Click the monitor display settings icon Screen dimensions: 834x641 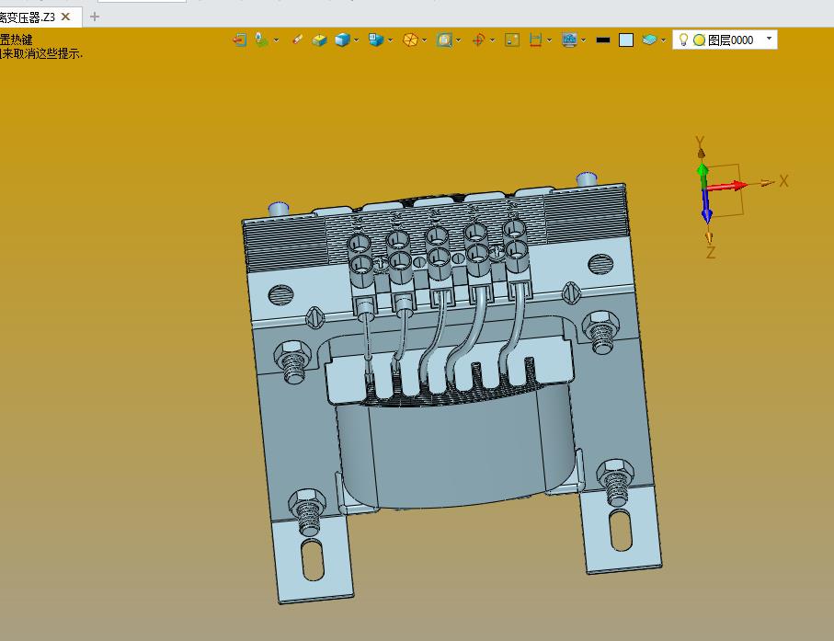pyautogui.click(x=569, y=40)
